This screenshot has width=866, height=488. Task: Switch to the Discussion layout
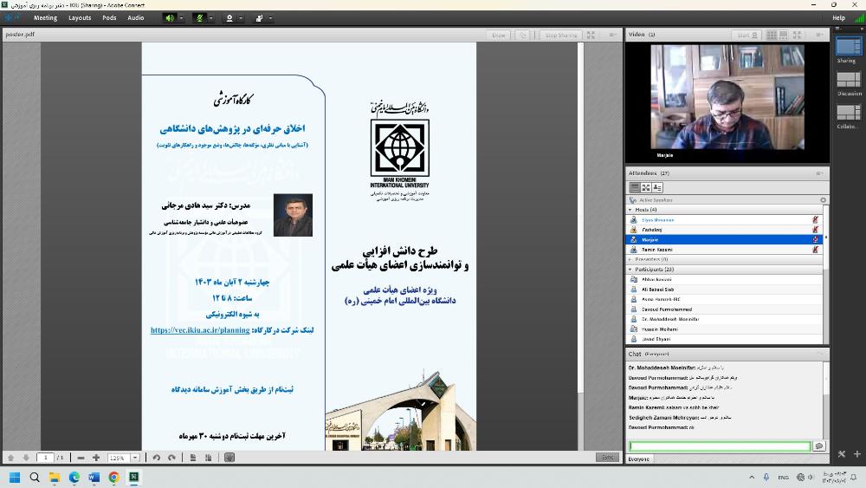pos(848,81)
